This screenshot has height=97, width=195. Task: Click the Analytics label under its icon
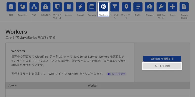tap(22, 15)
